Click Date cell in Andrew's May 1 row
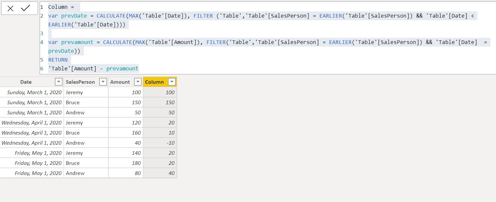The height and width of the screenshot is (202, 496). pos(32,173)
